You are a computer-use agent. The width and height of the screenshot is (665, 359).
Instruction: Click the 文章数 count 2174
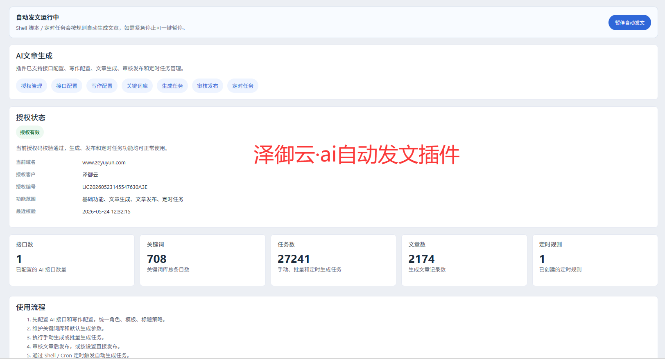[x=421, y=259]
